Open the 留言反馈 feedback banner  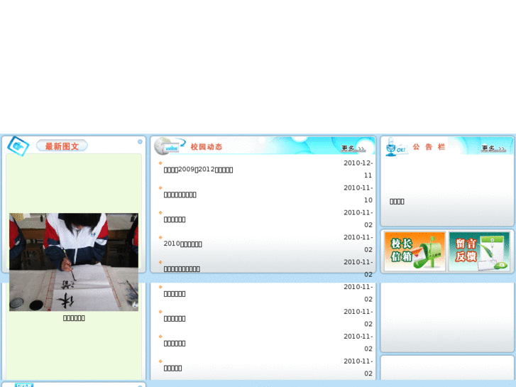click(479, 251)
